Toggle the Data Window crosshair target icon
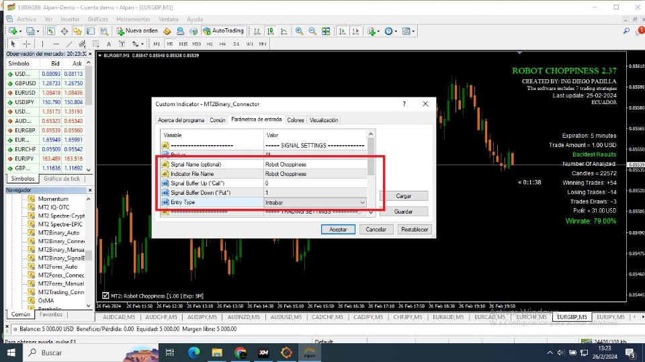645x362 pixels. pos(64,32)
